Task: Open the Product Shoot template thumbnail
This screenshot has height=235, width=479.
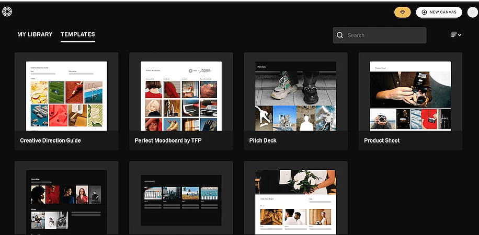Action: [x=410, y=96]
